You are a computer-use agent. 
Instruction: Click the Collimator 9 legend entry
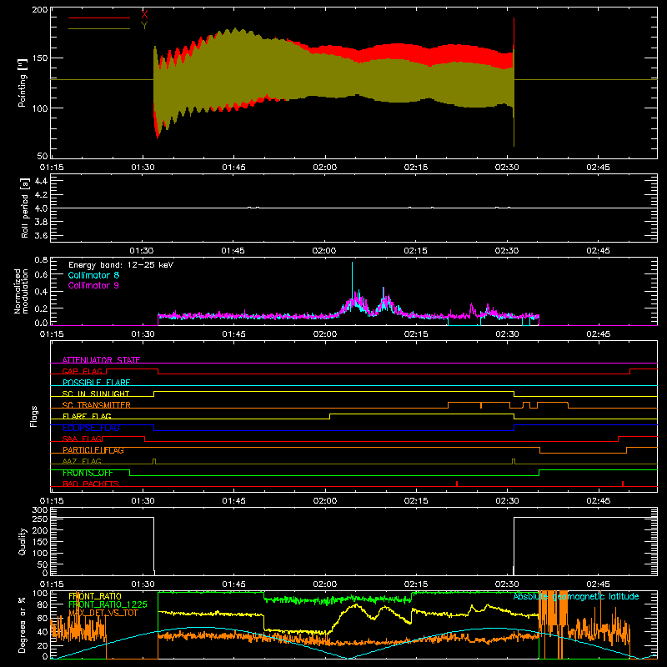coord(93,285)
